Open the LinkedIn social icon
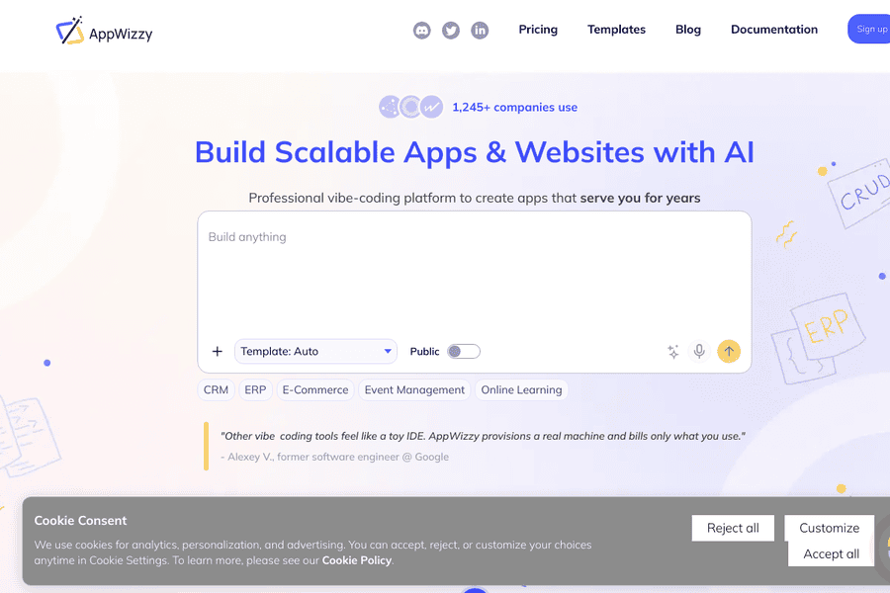Screen dimensions: 890x593 pyautogui.click(x=480, y=31)
